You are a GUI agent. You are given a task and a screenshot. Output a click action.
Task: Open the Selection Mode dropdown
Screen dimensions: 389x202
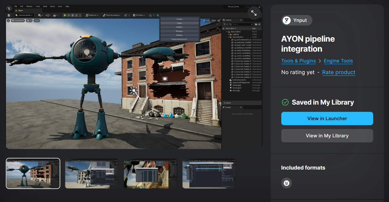(x=24, y=15)
